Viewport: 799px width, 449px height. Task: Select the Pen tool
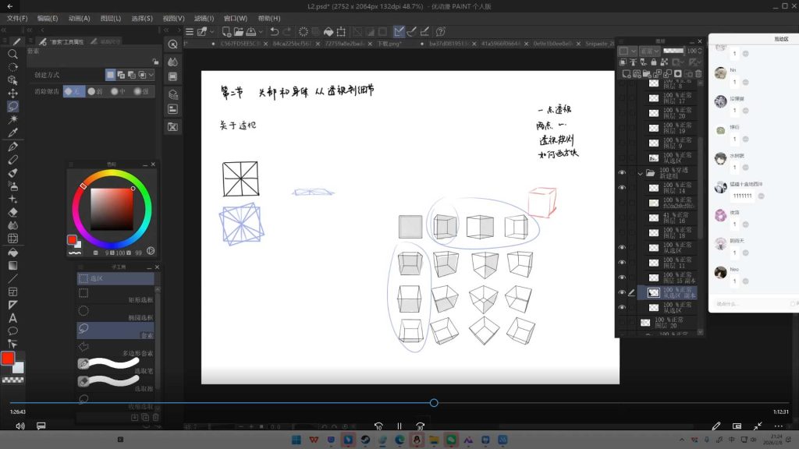coord(12,147)
